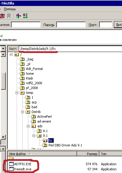Collapse the 9.1 folder node
This screenshot has height=173, width=122.
point(34,136)
